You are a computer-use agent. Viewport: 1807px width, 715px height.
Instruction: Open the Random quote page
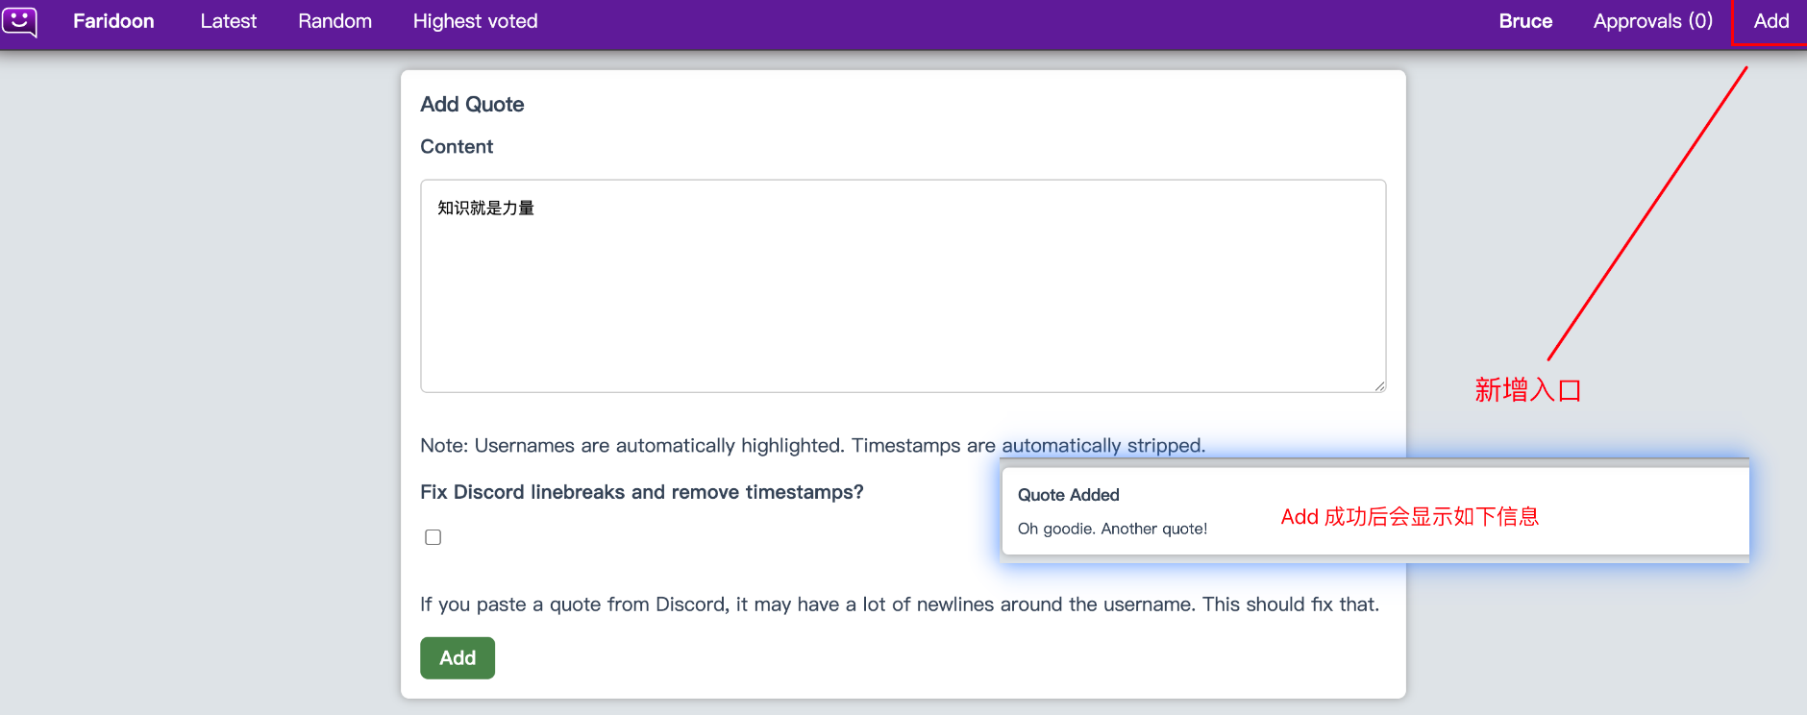coord(334,21)
